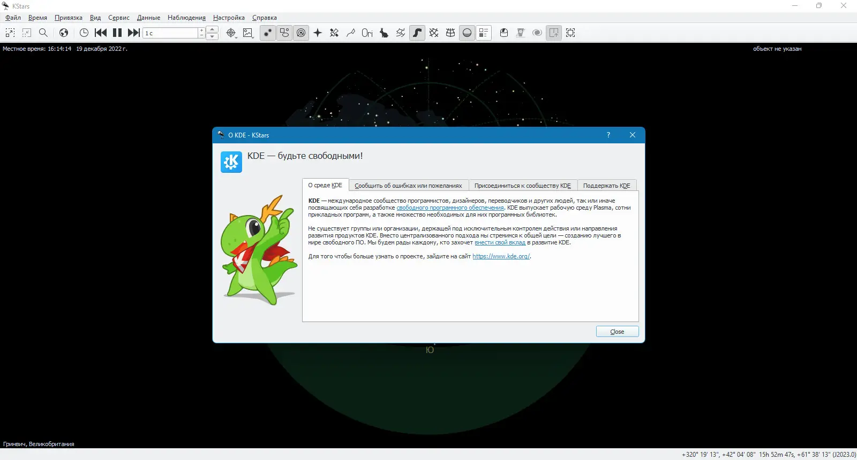Open the https://www.kde.org/ link
Viewport: 857px width, 460px height.
pyautogui.click(x=501, y=256)
